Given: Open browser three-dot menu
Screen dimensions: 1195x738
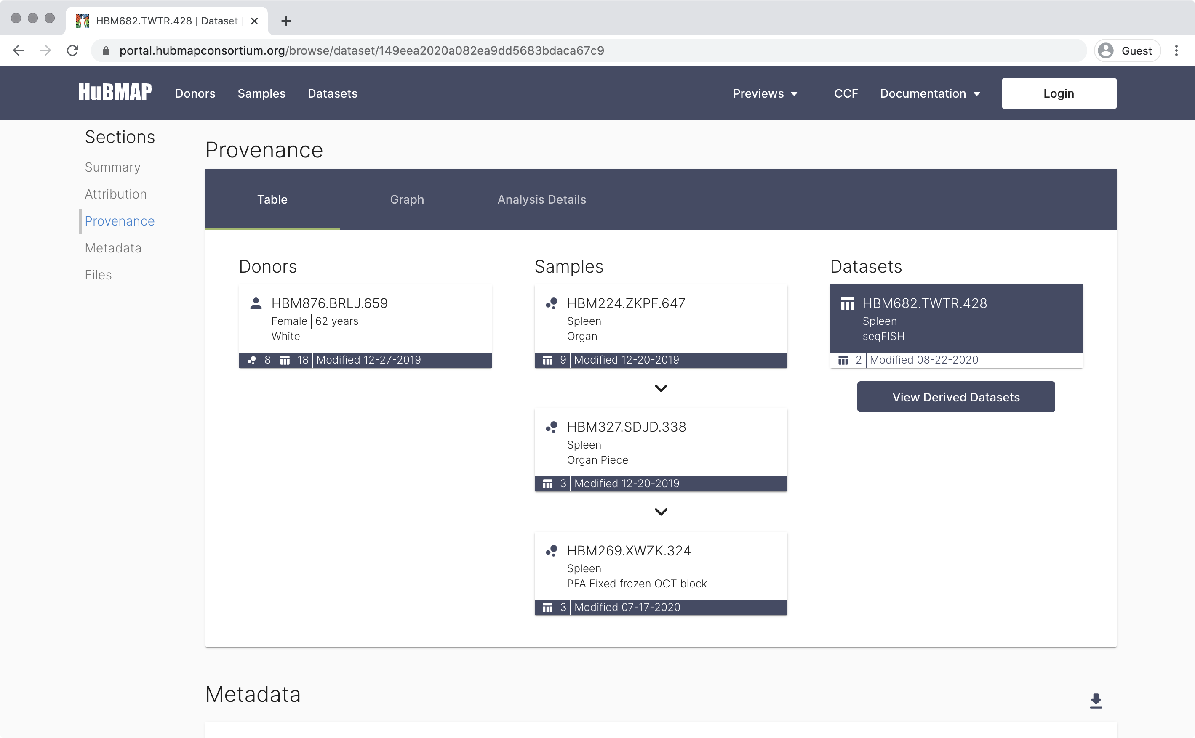Looking at the screenshot, I should point(1176,50).
